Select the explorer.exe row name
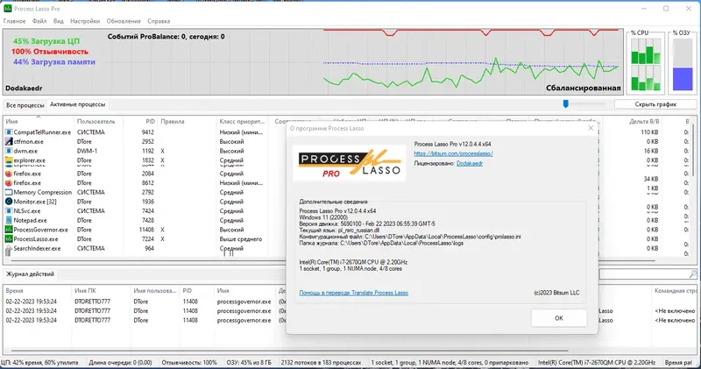This screenshot has width=701, height=369. (x=30, y=160)
